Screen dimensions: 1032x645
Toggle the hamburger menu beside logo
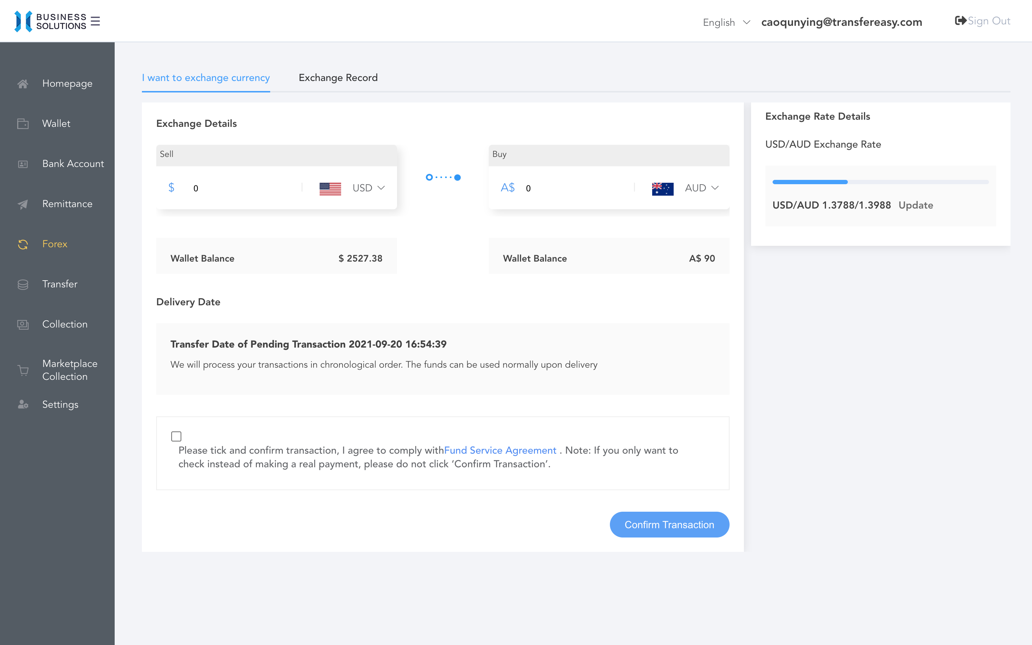click(96, 21)
